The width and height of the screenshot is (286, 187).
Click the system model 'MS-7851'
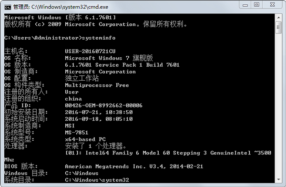pyautogui.click(x=77, y=133)
